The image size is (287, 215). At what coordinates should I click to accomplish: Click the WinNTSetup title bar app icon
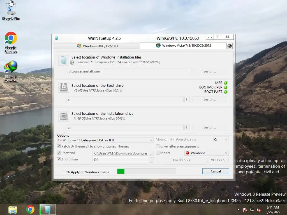56,38
